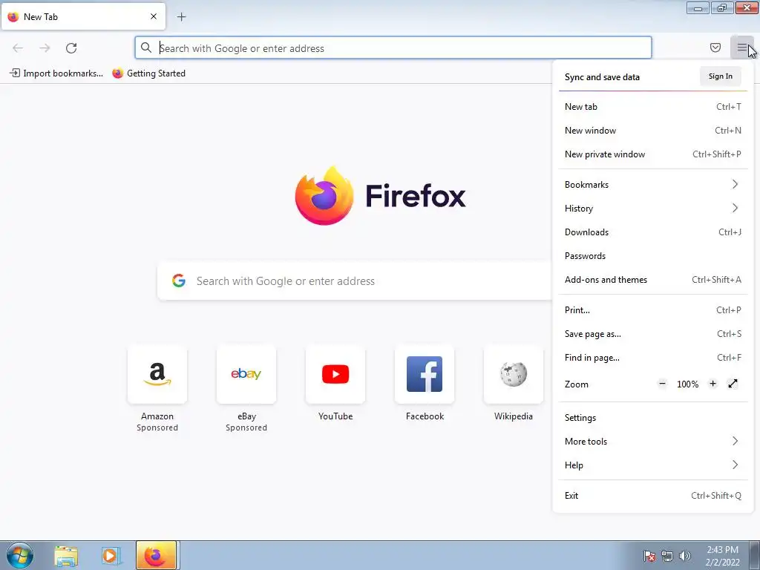Click the Firefox logo on homepage
Screen dimensions: 760x570
coord(381,196)
